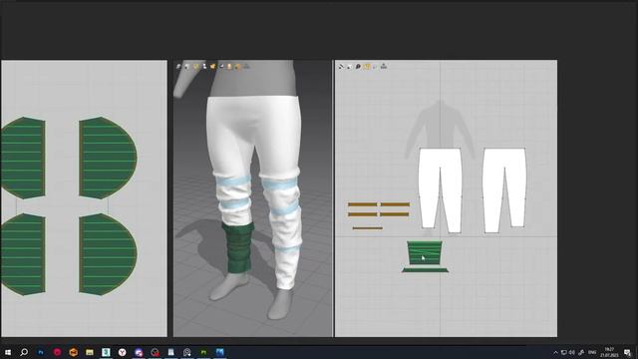This screenshot has width=638, height=359.
Task: Select the lower-right green half-circle pattern
Action: tap(108, 254)
